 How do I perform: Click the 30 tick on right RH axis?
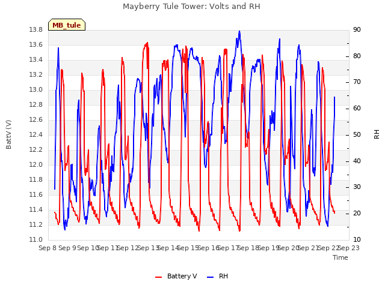tap(357, 187)
